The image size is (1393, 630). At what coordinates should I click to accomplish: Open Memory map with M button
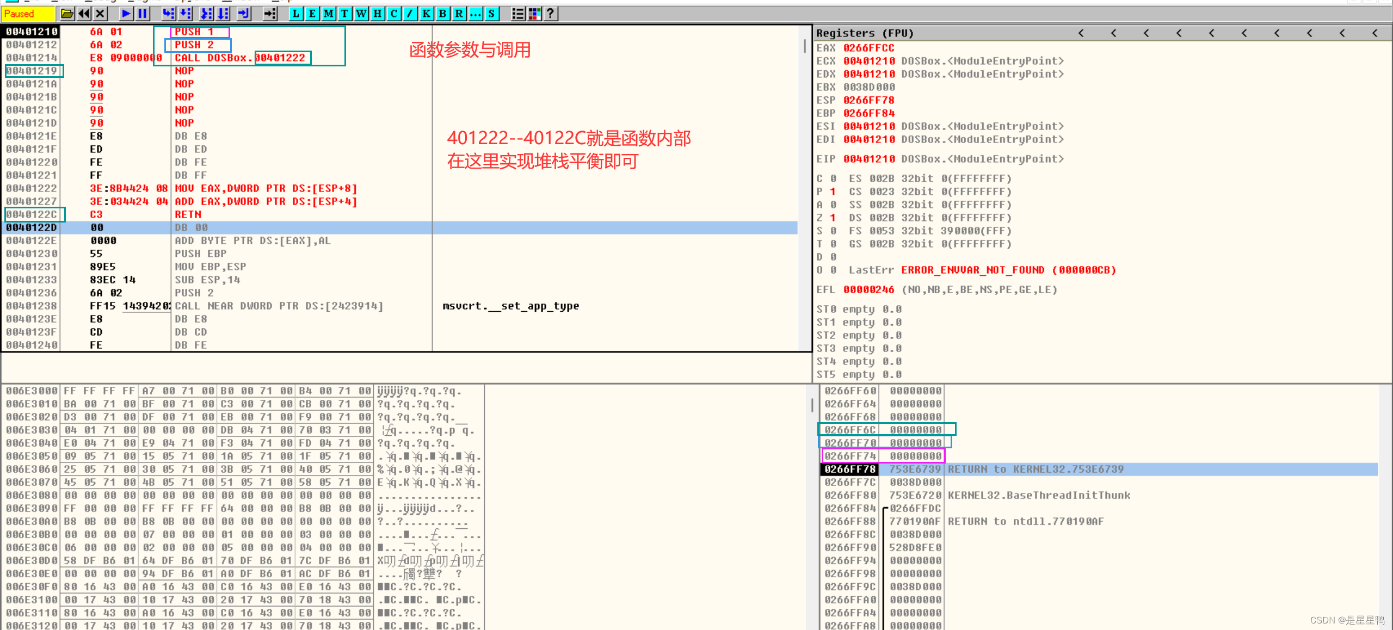coord(328,14)
